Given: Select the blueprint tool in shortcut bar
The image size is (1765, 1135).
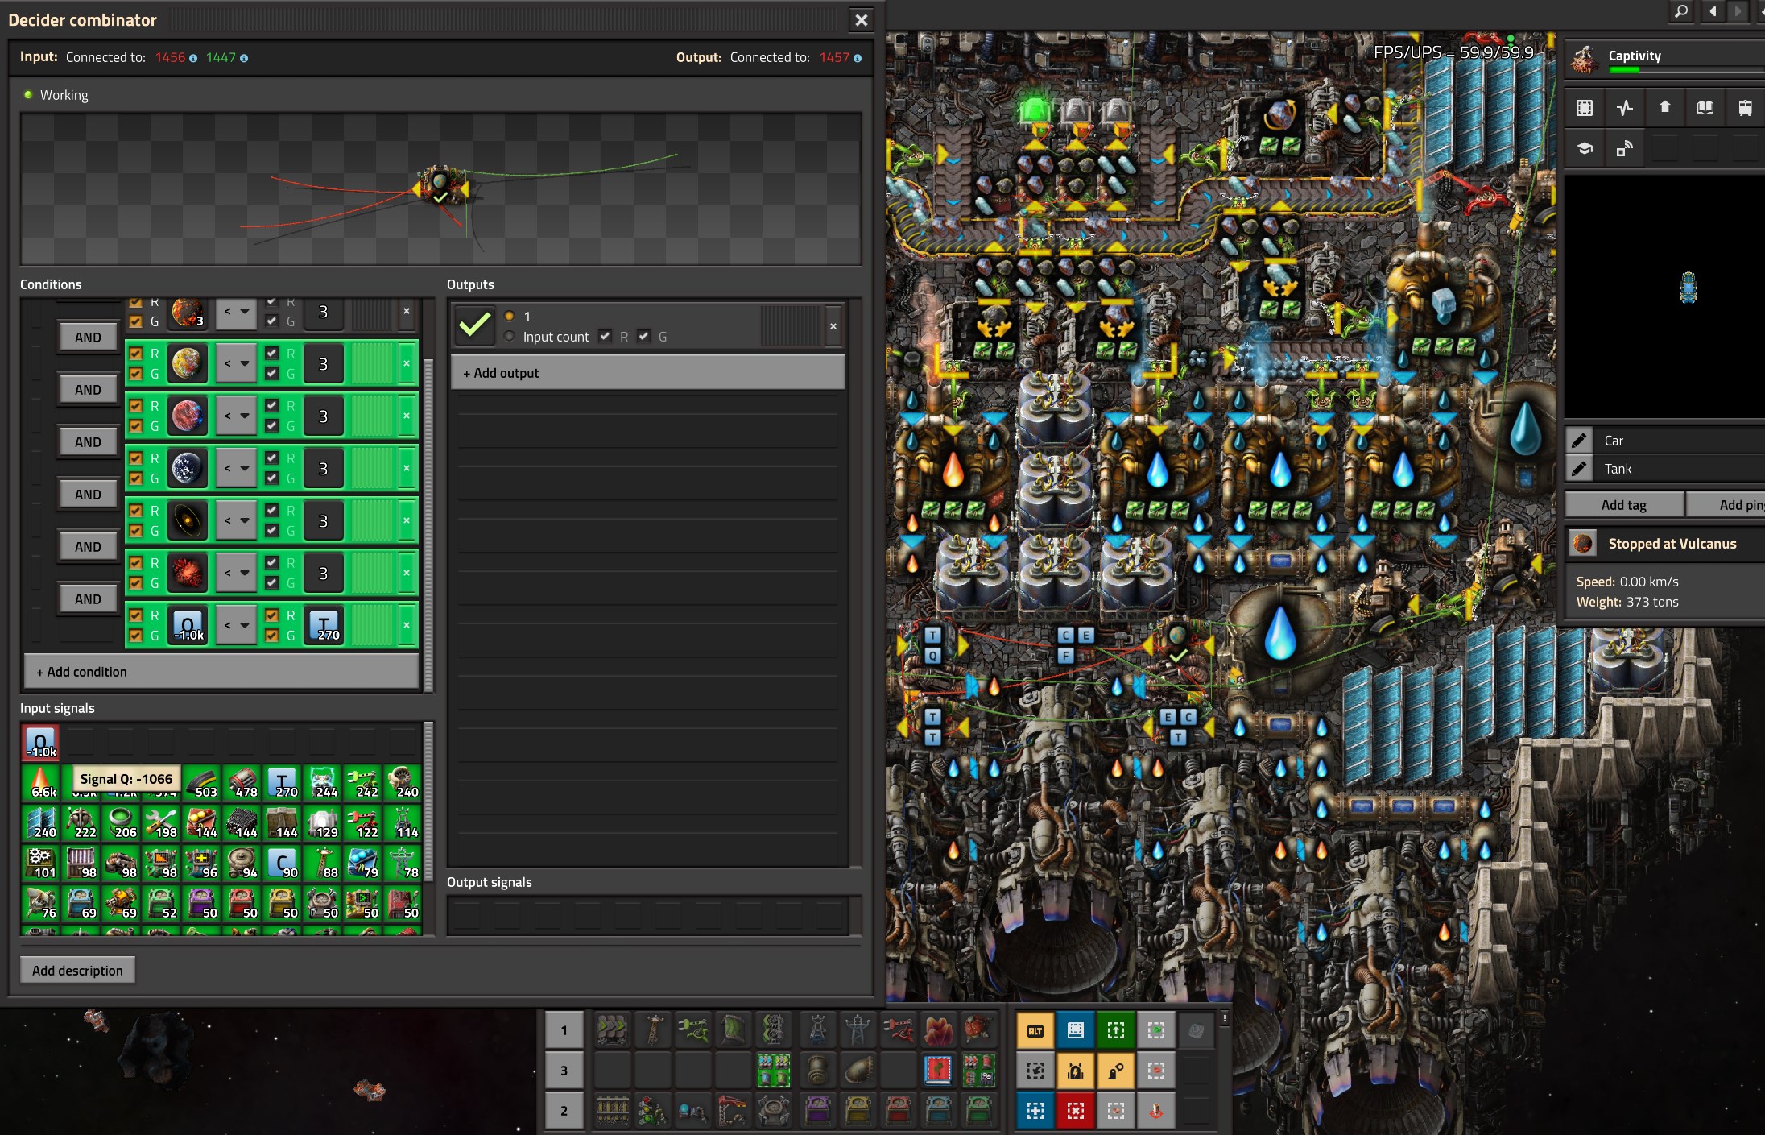Looking at the screenshot, I should click(1076, 1030).
